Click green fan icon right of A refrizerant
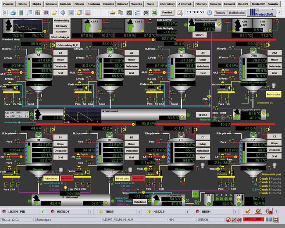Viewport: 285px width, 228px height. pos(188,115)
